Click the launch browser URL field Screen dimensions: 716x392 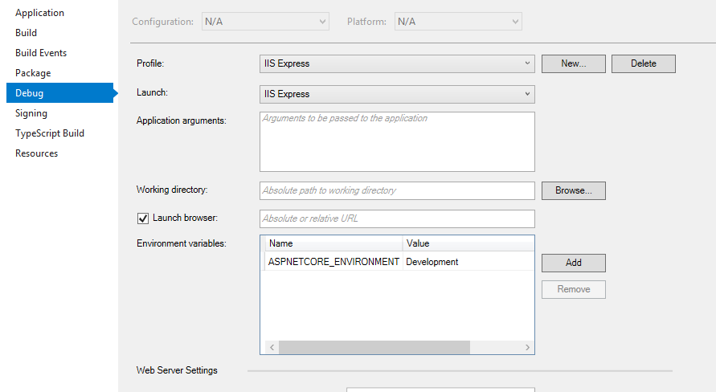[397, 218]
